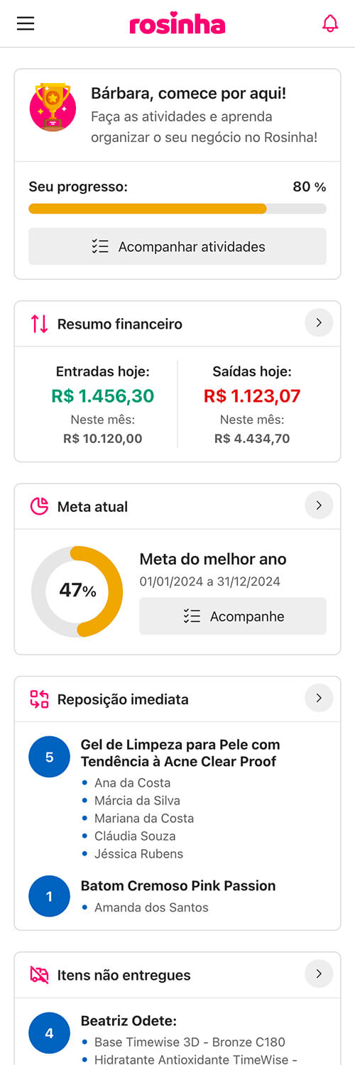Open notifications bell
Image resolution: width=355 pixels, height=1065 pixels.
pos(330,23)
